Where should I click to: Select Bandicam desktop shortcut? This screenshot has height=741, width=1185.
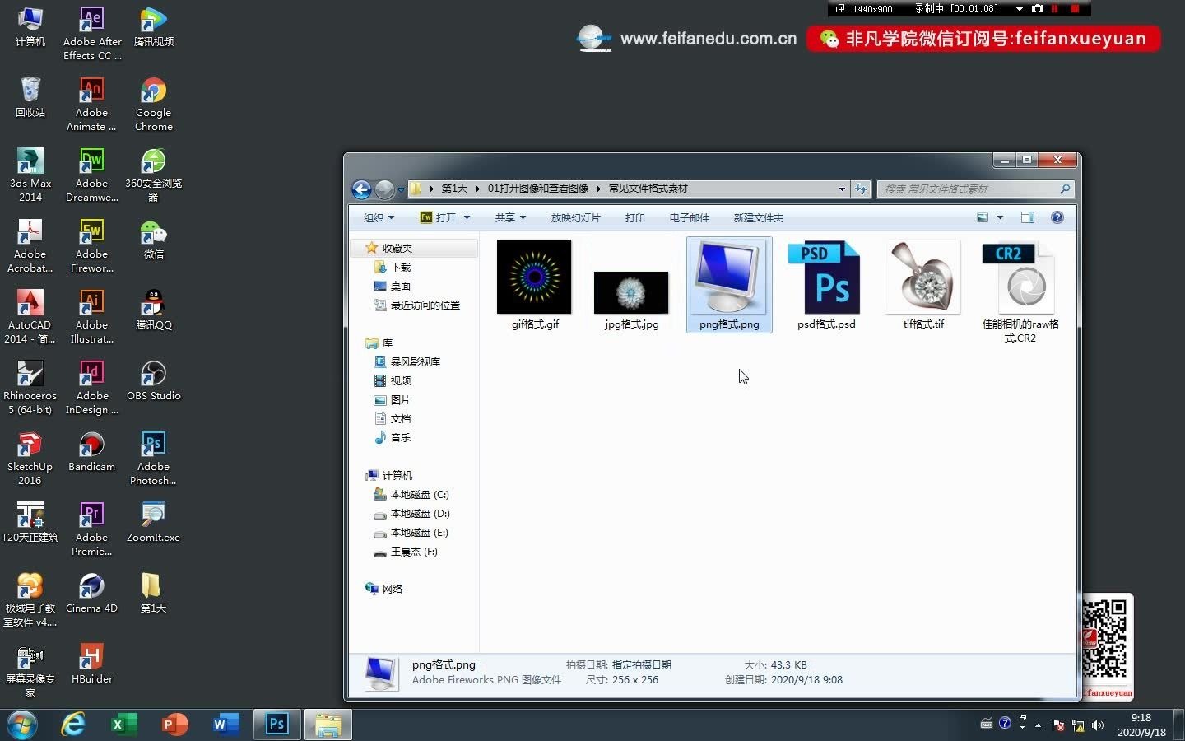91,451
